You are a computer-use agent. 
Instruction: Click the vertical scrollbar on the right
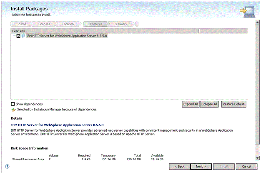(256, 91)
